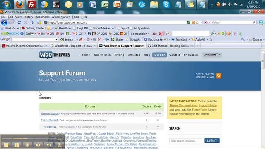Viewport: 265px width, 149px height.
Task: Open the browser Home icon
Action: click(x=32, y=22)
